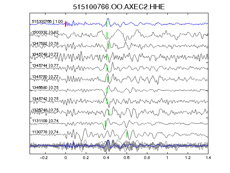Click the green marker on the 1347592 trace
This screenshot has height=173, width=230.
point(109,46)
